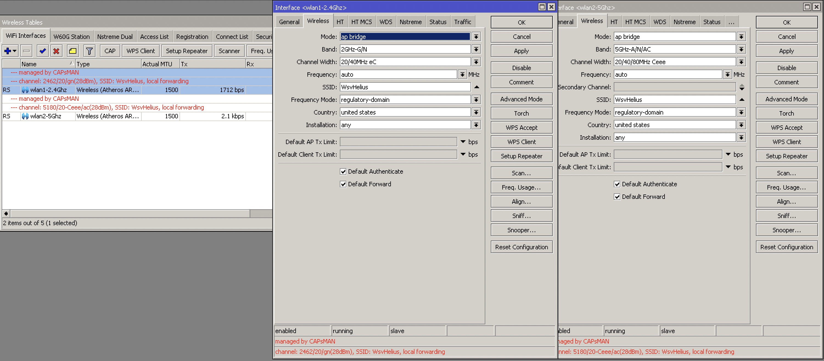Switch to the HT MCS tab
The width and height of the screenshot is (824, 361).
point(361,21)
